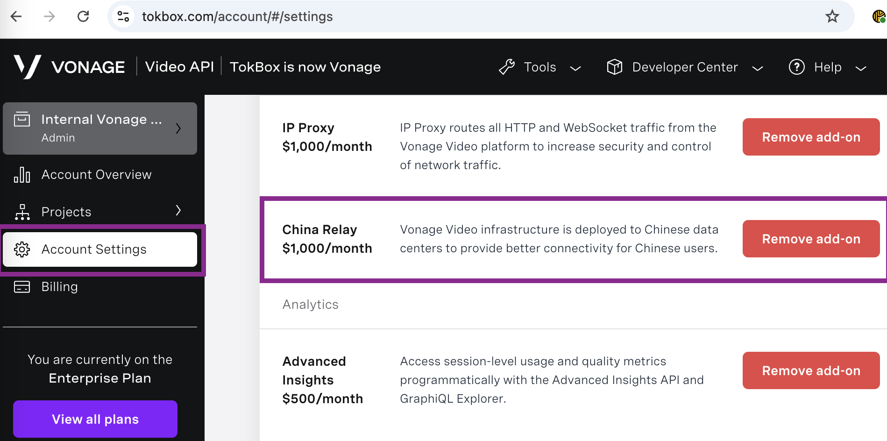Viewport: 887px width, 441px height.
Task: Expand the Developer Center dropdown chevron
Action: coord(758,68)
